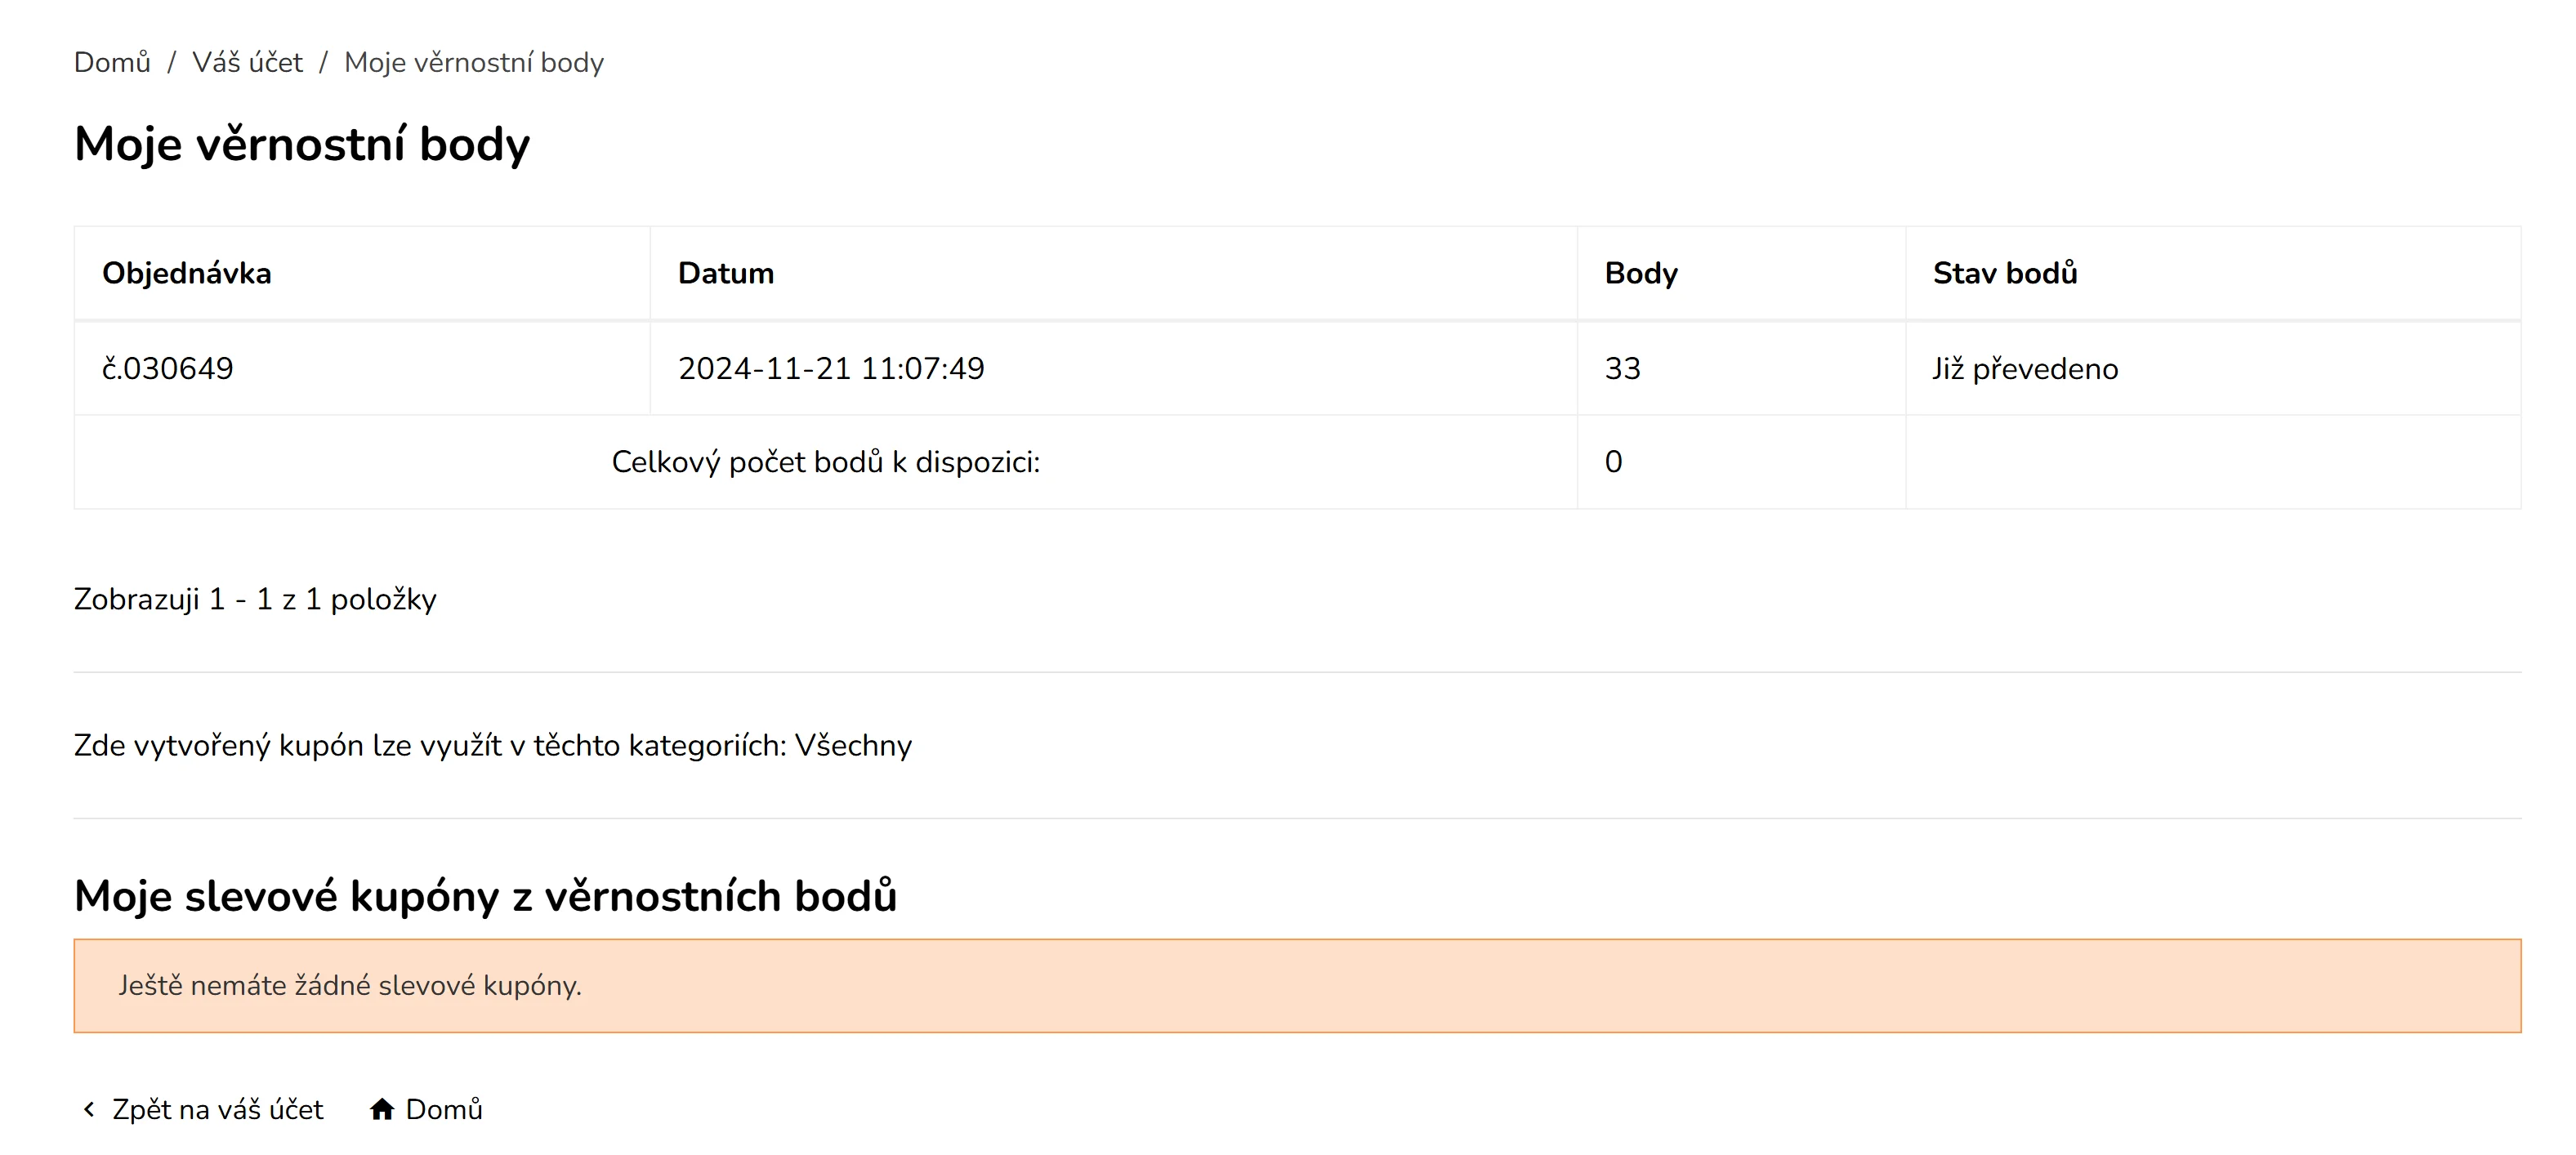This screenshot has width=2576, height=1155.
Task: Click the total available points value 0
Action: tap(1613, 462)
